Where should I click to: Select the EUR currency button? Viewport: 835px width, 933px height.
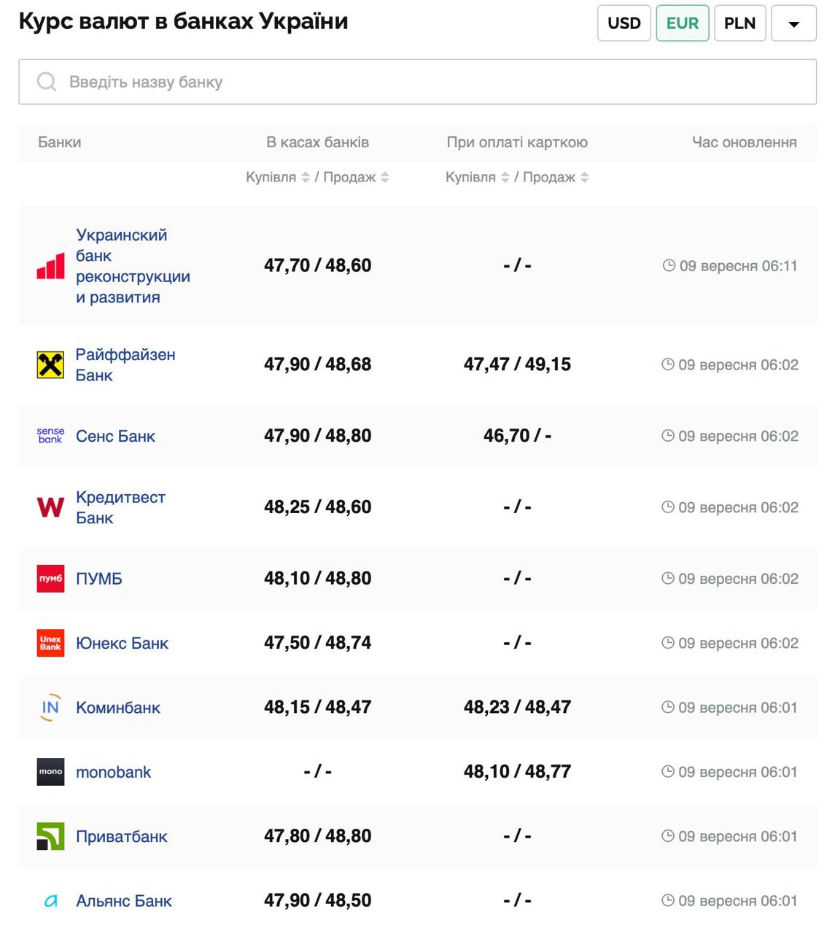pyautogui.click(x=682, y=23)
